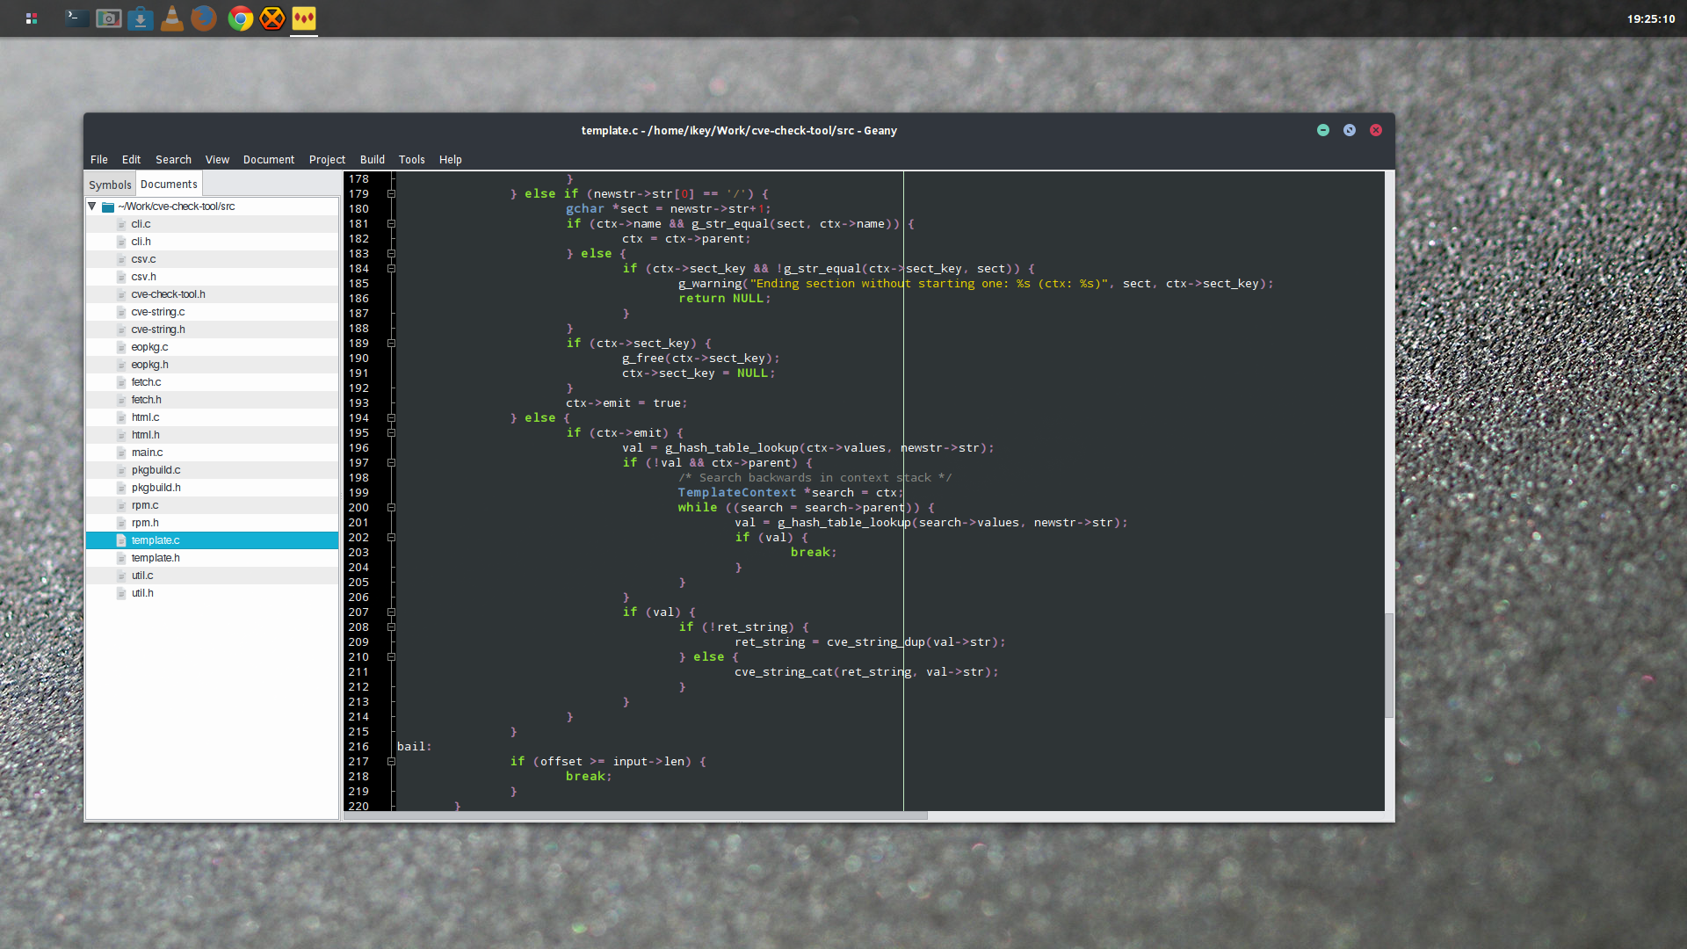Launch Firefox from the top panel
The height and width of the screenshot is (949, 1687).
(x=204, y=18)
